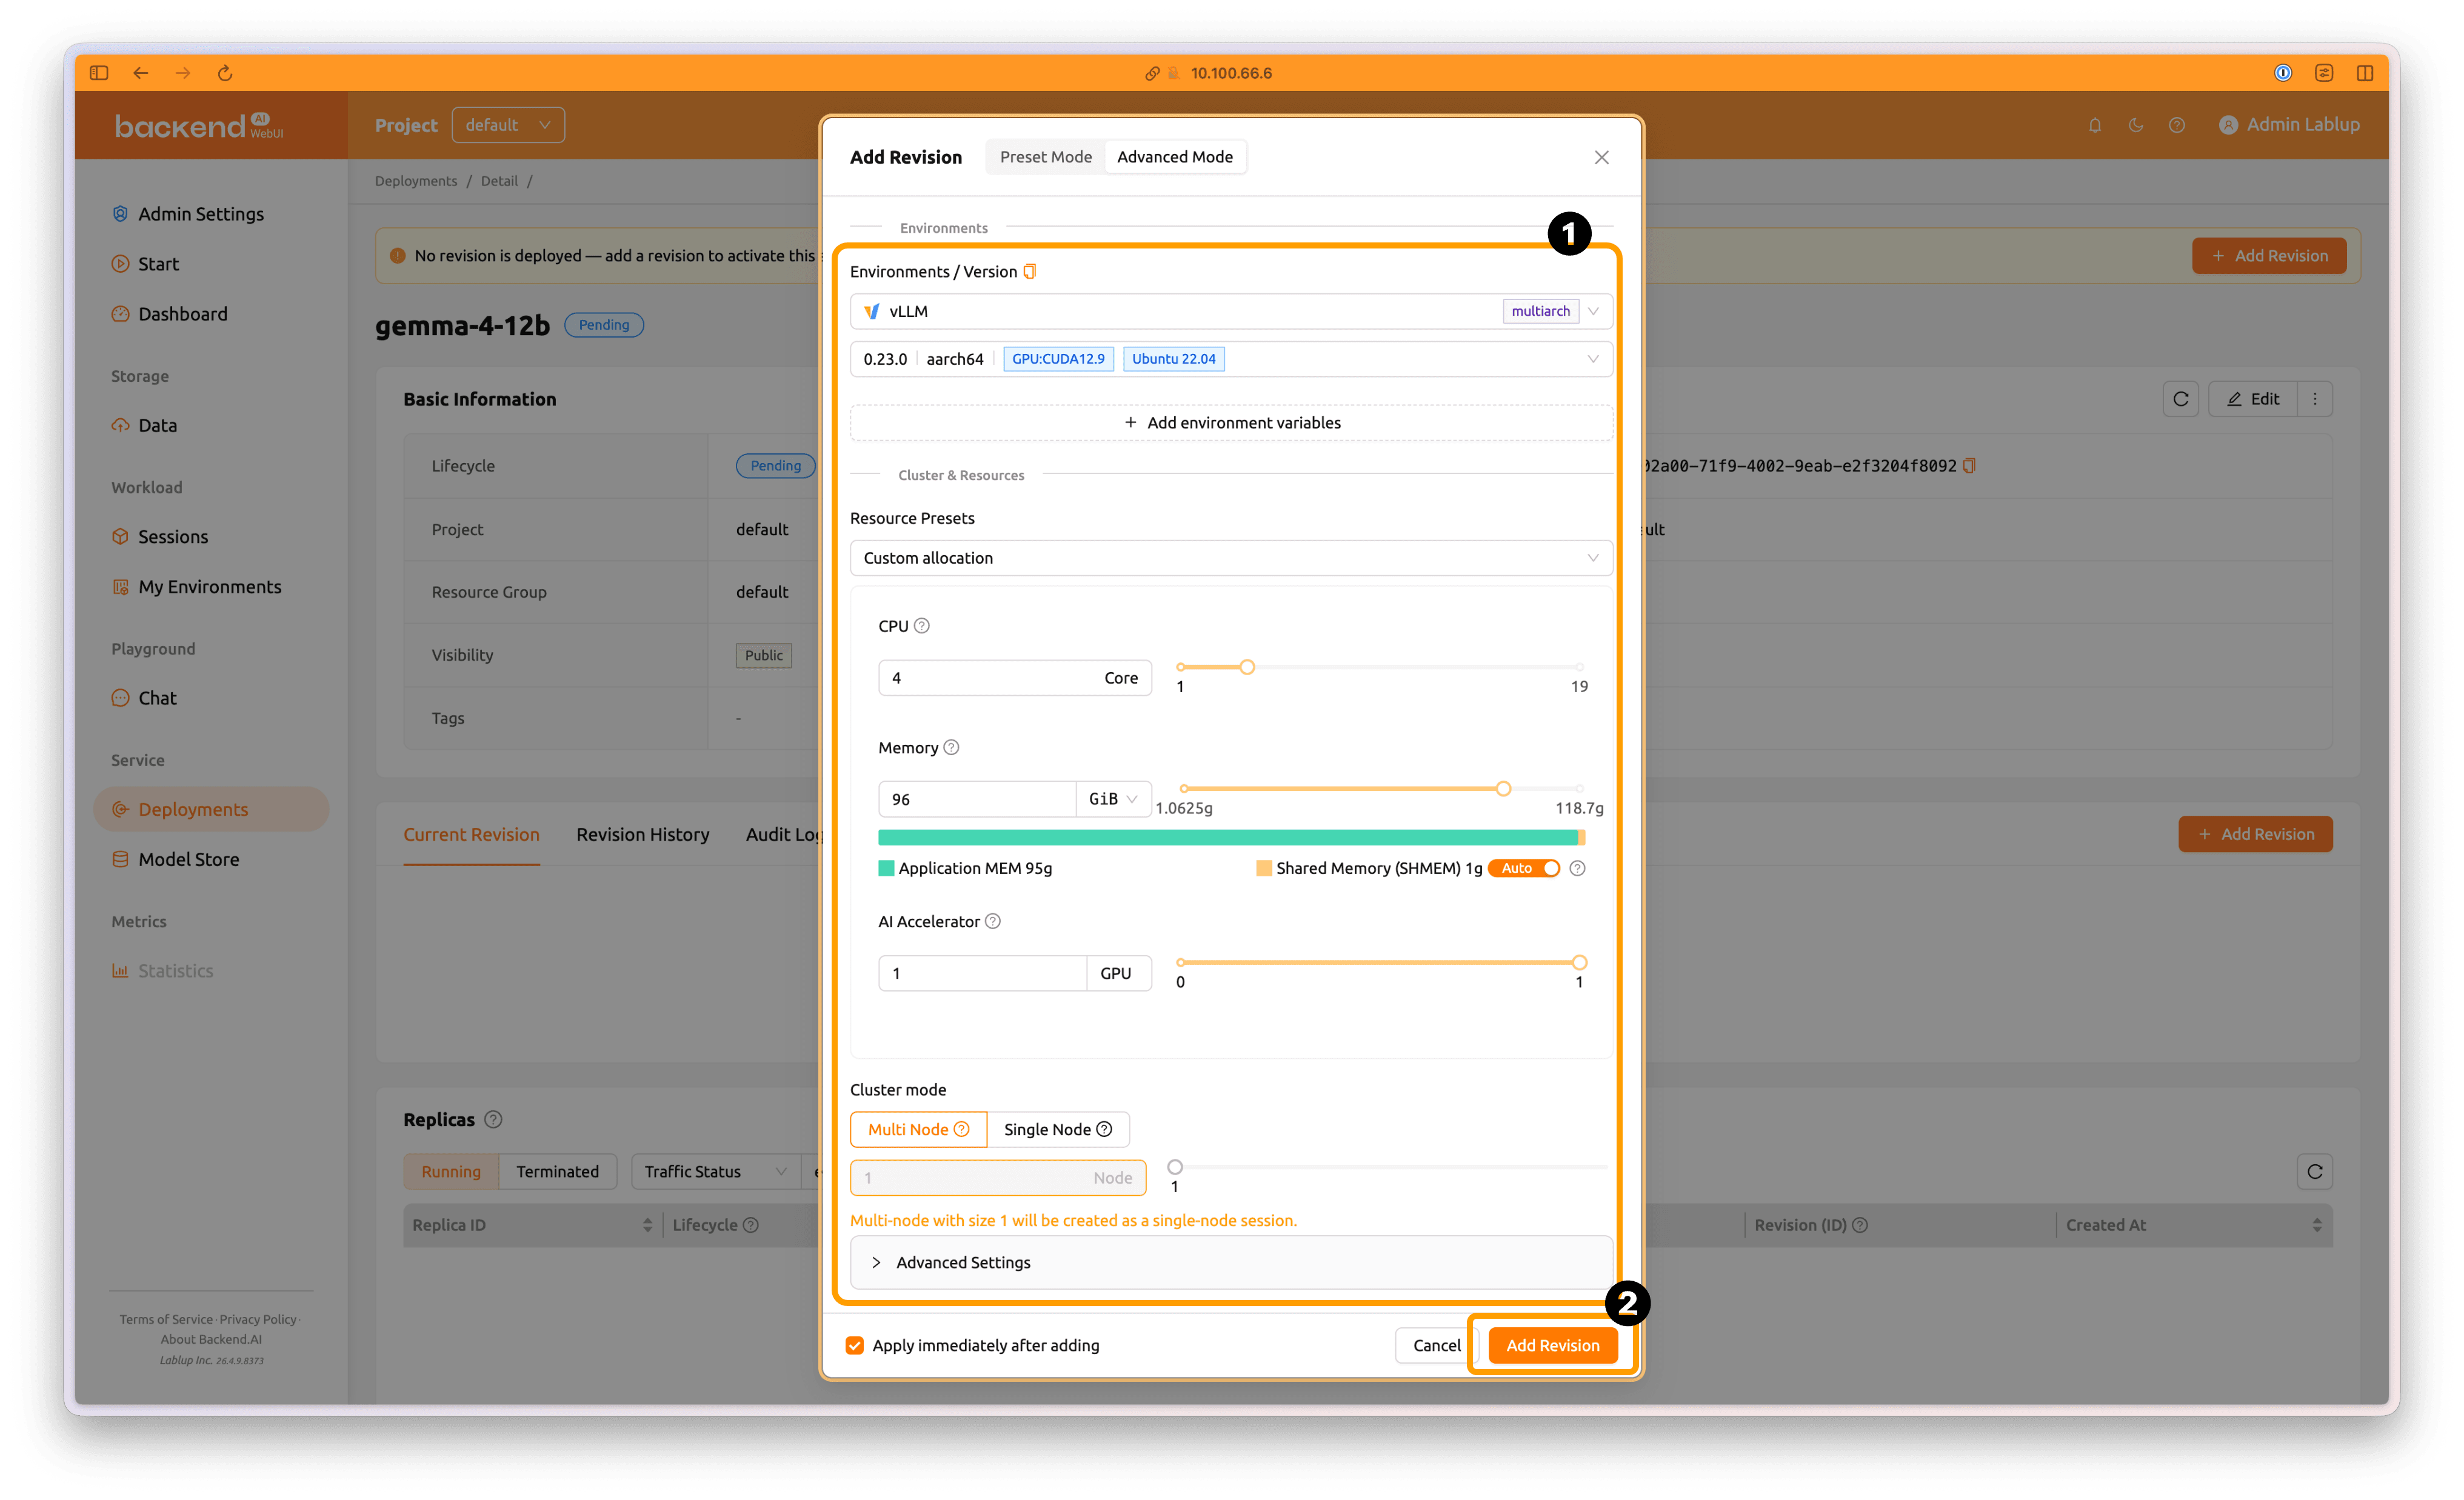Copy the deployment ID icon
Screen dimensions: 2464x1500
point(1969,466)
